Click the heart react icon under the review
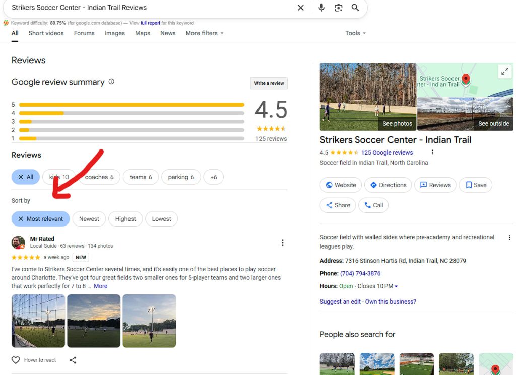The height and width of the screenshot is (375, 516). tap(16, 360)
